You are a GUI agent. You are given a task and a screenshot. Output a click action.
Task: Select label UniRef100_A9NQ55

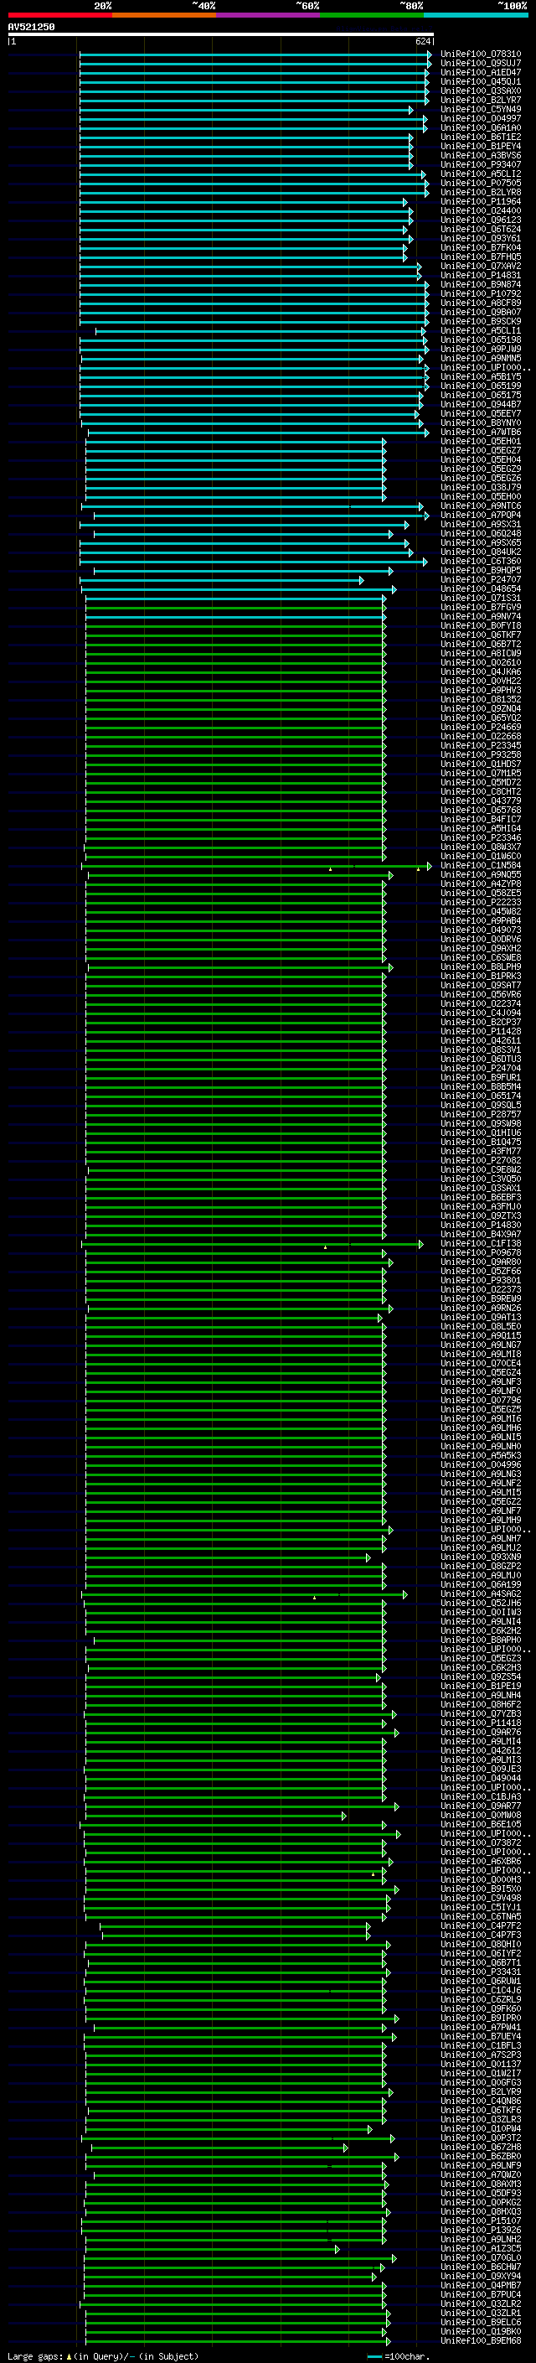(481, 875)
